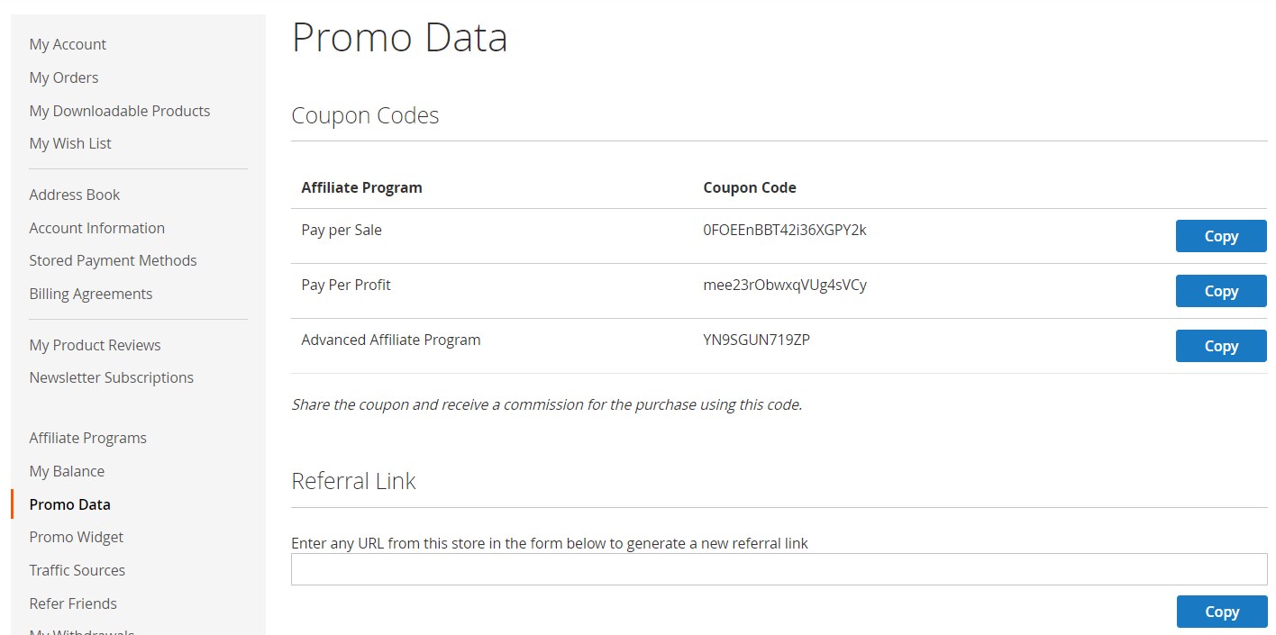1276x635 pixels.
Task: Go to My Orders
Action: click(64, 77)
